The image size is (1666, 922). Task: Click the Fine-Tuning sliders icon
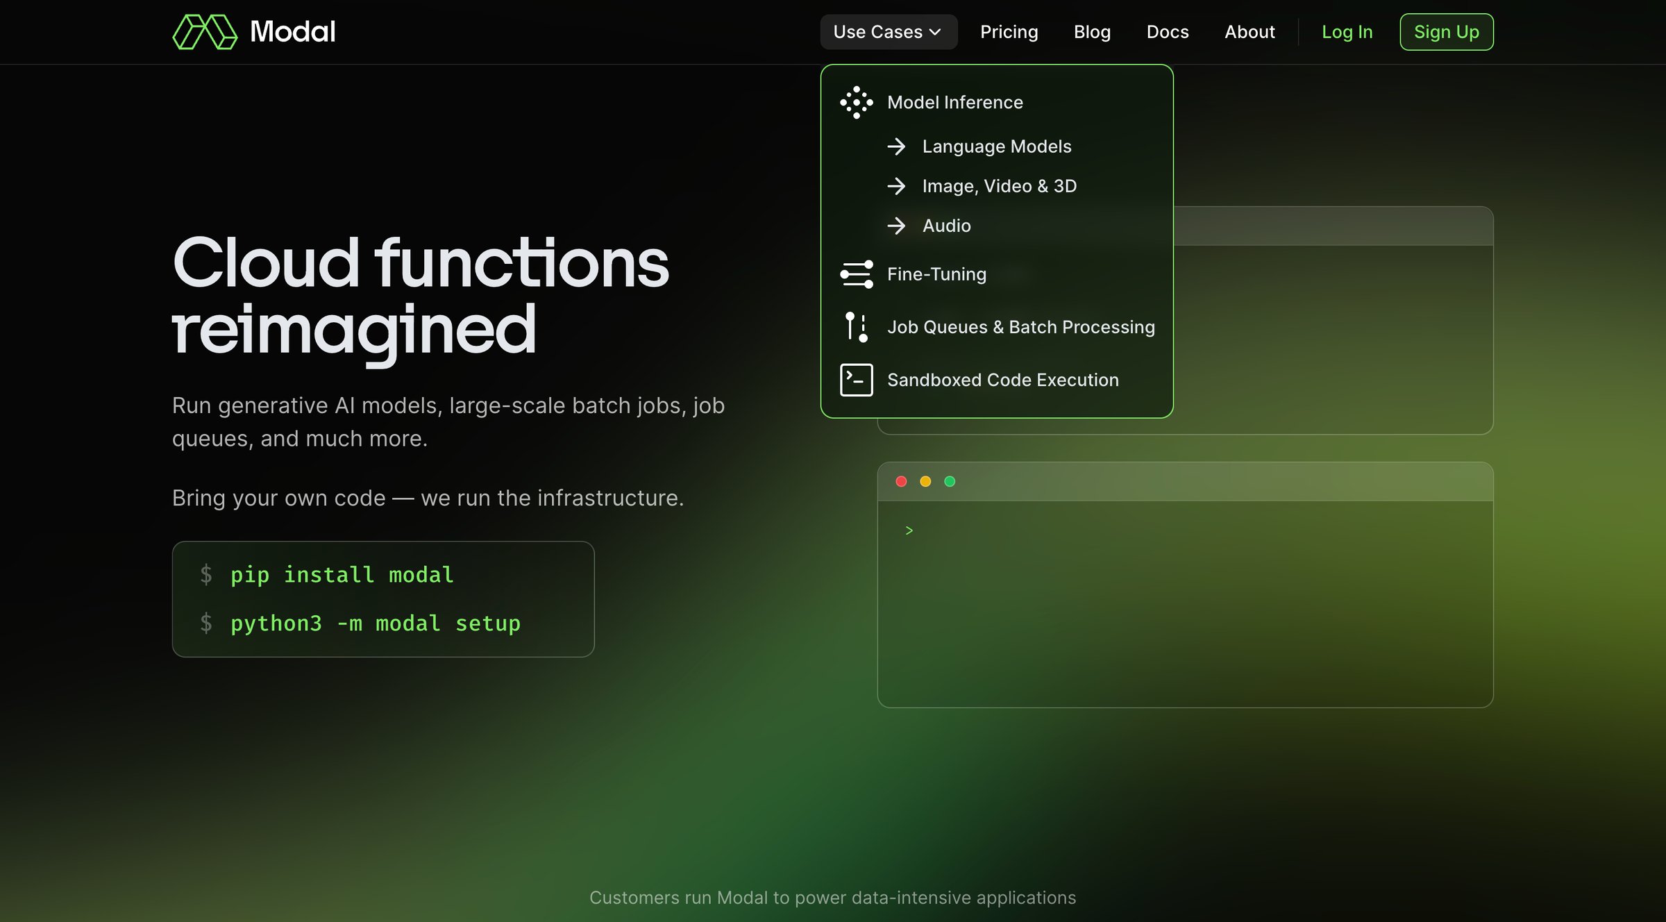point(856,274)
